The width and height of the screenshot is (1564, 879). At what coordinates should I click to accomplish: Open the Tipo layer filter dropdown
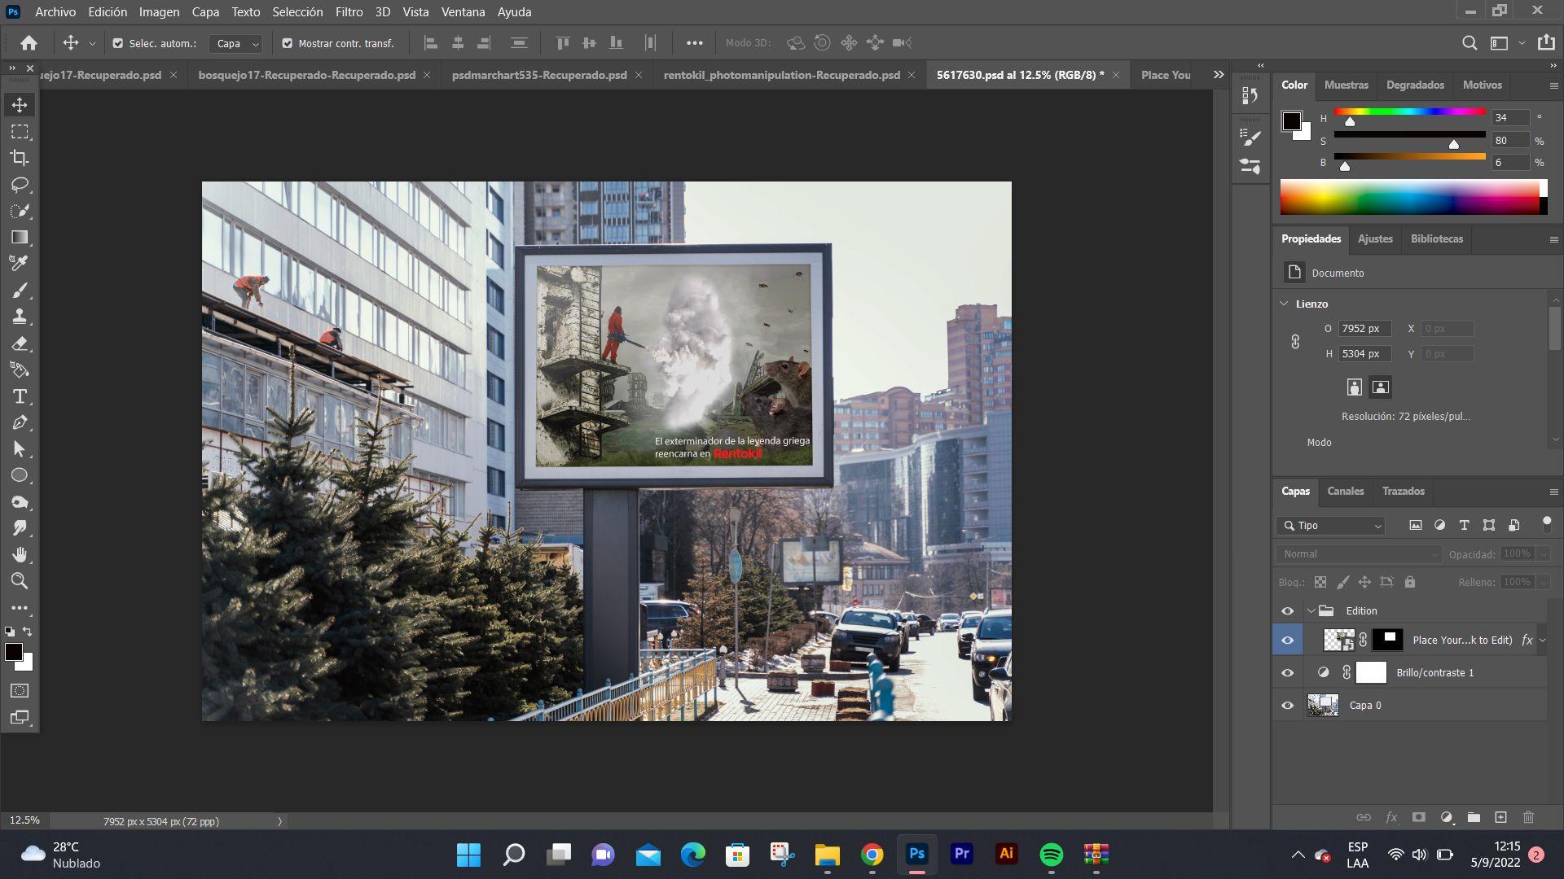(1331, 526)
